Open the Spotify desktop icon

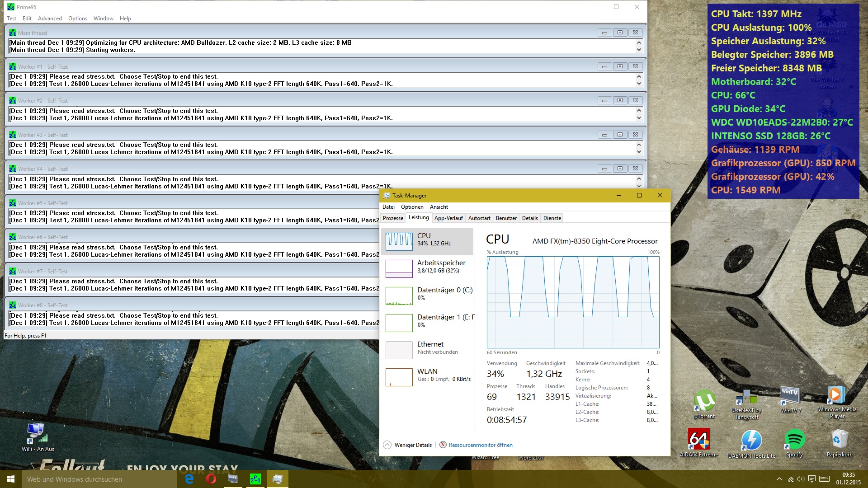pyautogui.click(x=794, y=440)
